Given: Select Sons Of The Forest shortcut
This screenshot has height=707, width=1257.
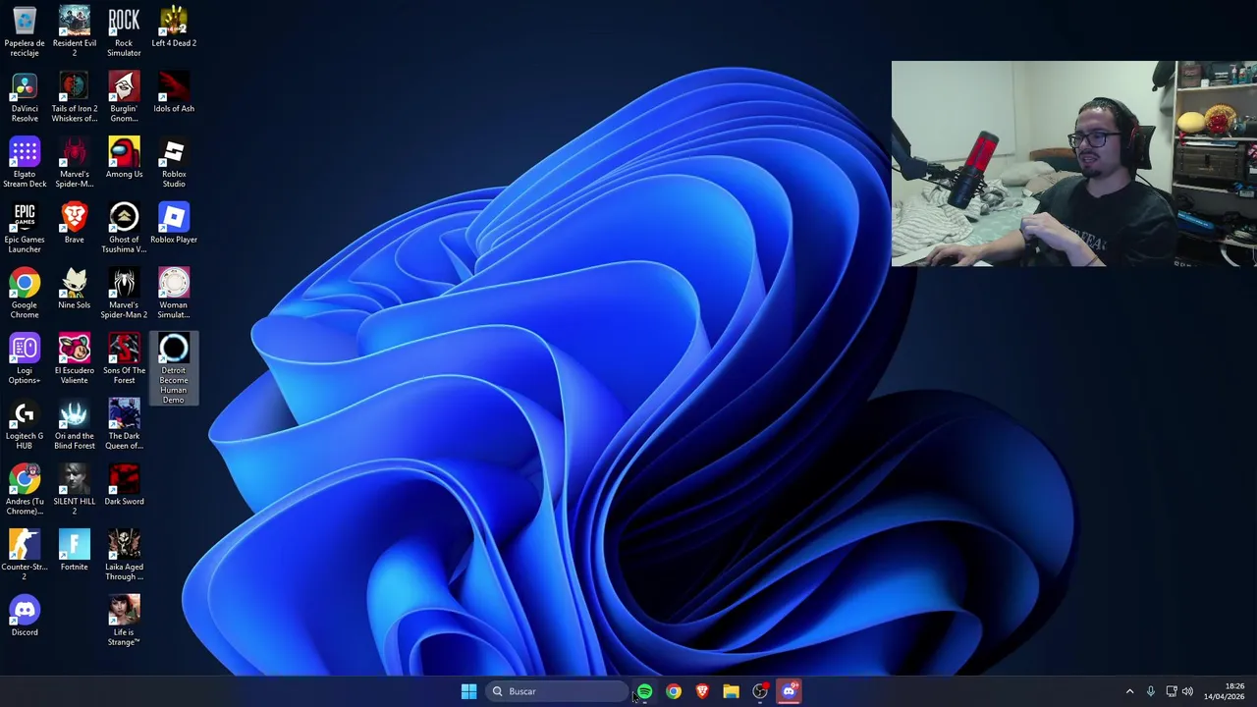Looking at the screenshot, I should [x=124, y=358].
